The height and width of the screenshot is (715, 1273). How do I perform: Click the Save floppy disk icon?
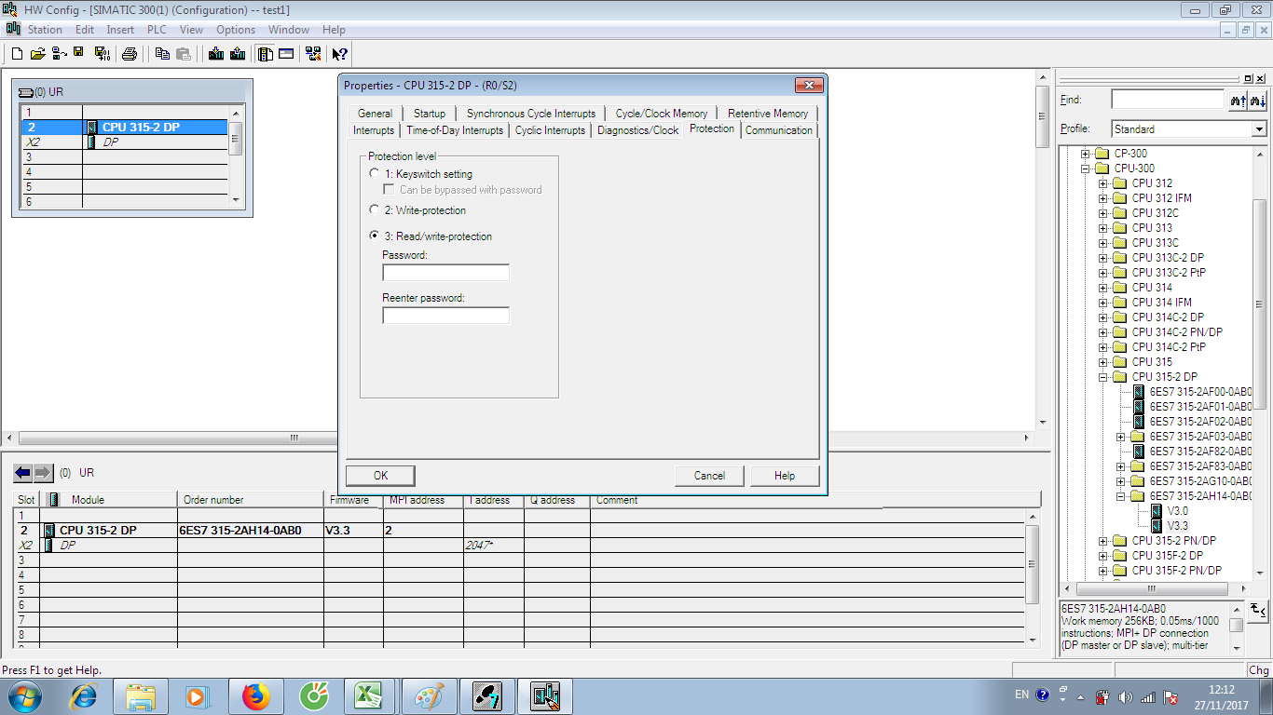click(78, 54)
